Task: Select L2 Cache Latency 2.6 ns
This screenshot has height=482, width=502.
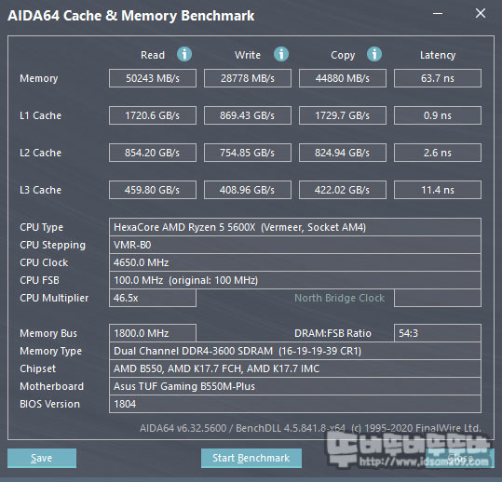Action: tap(438, 153)
